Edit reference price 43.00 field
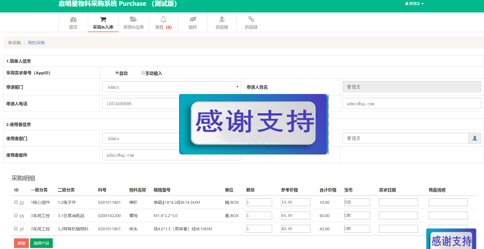The image size is (484, 249). tap(296, 229)
